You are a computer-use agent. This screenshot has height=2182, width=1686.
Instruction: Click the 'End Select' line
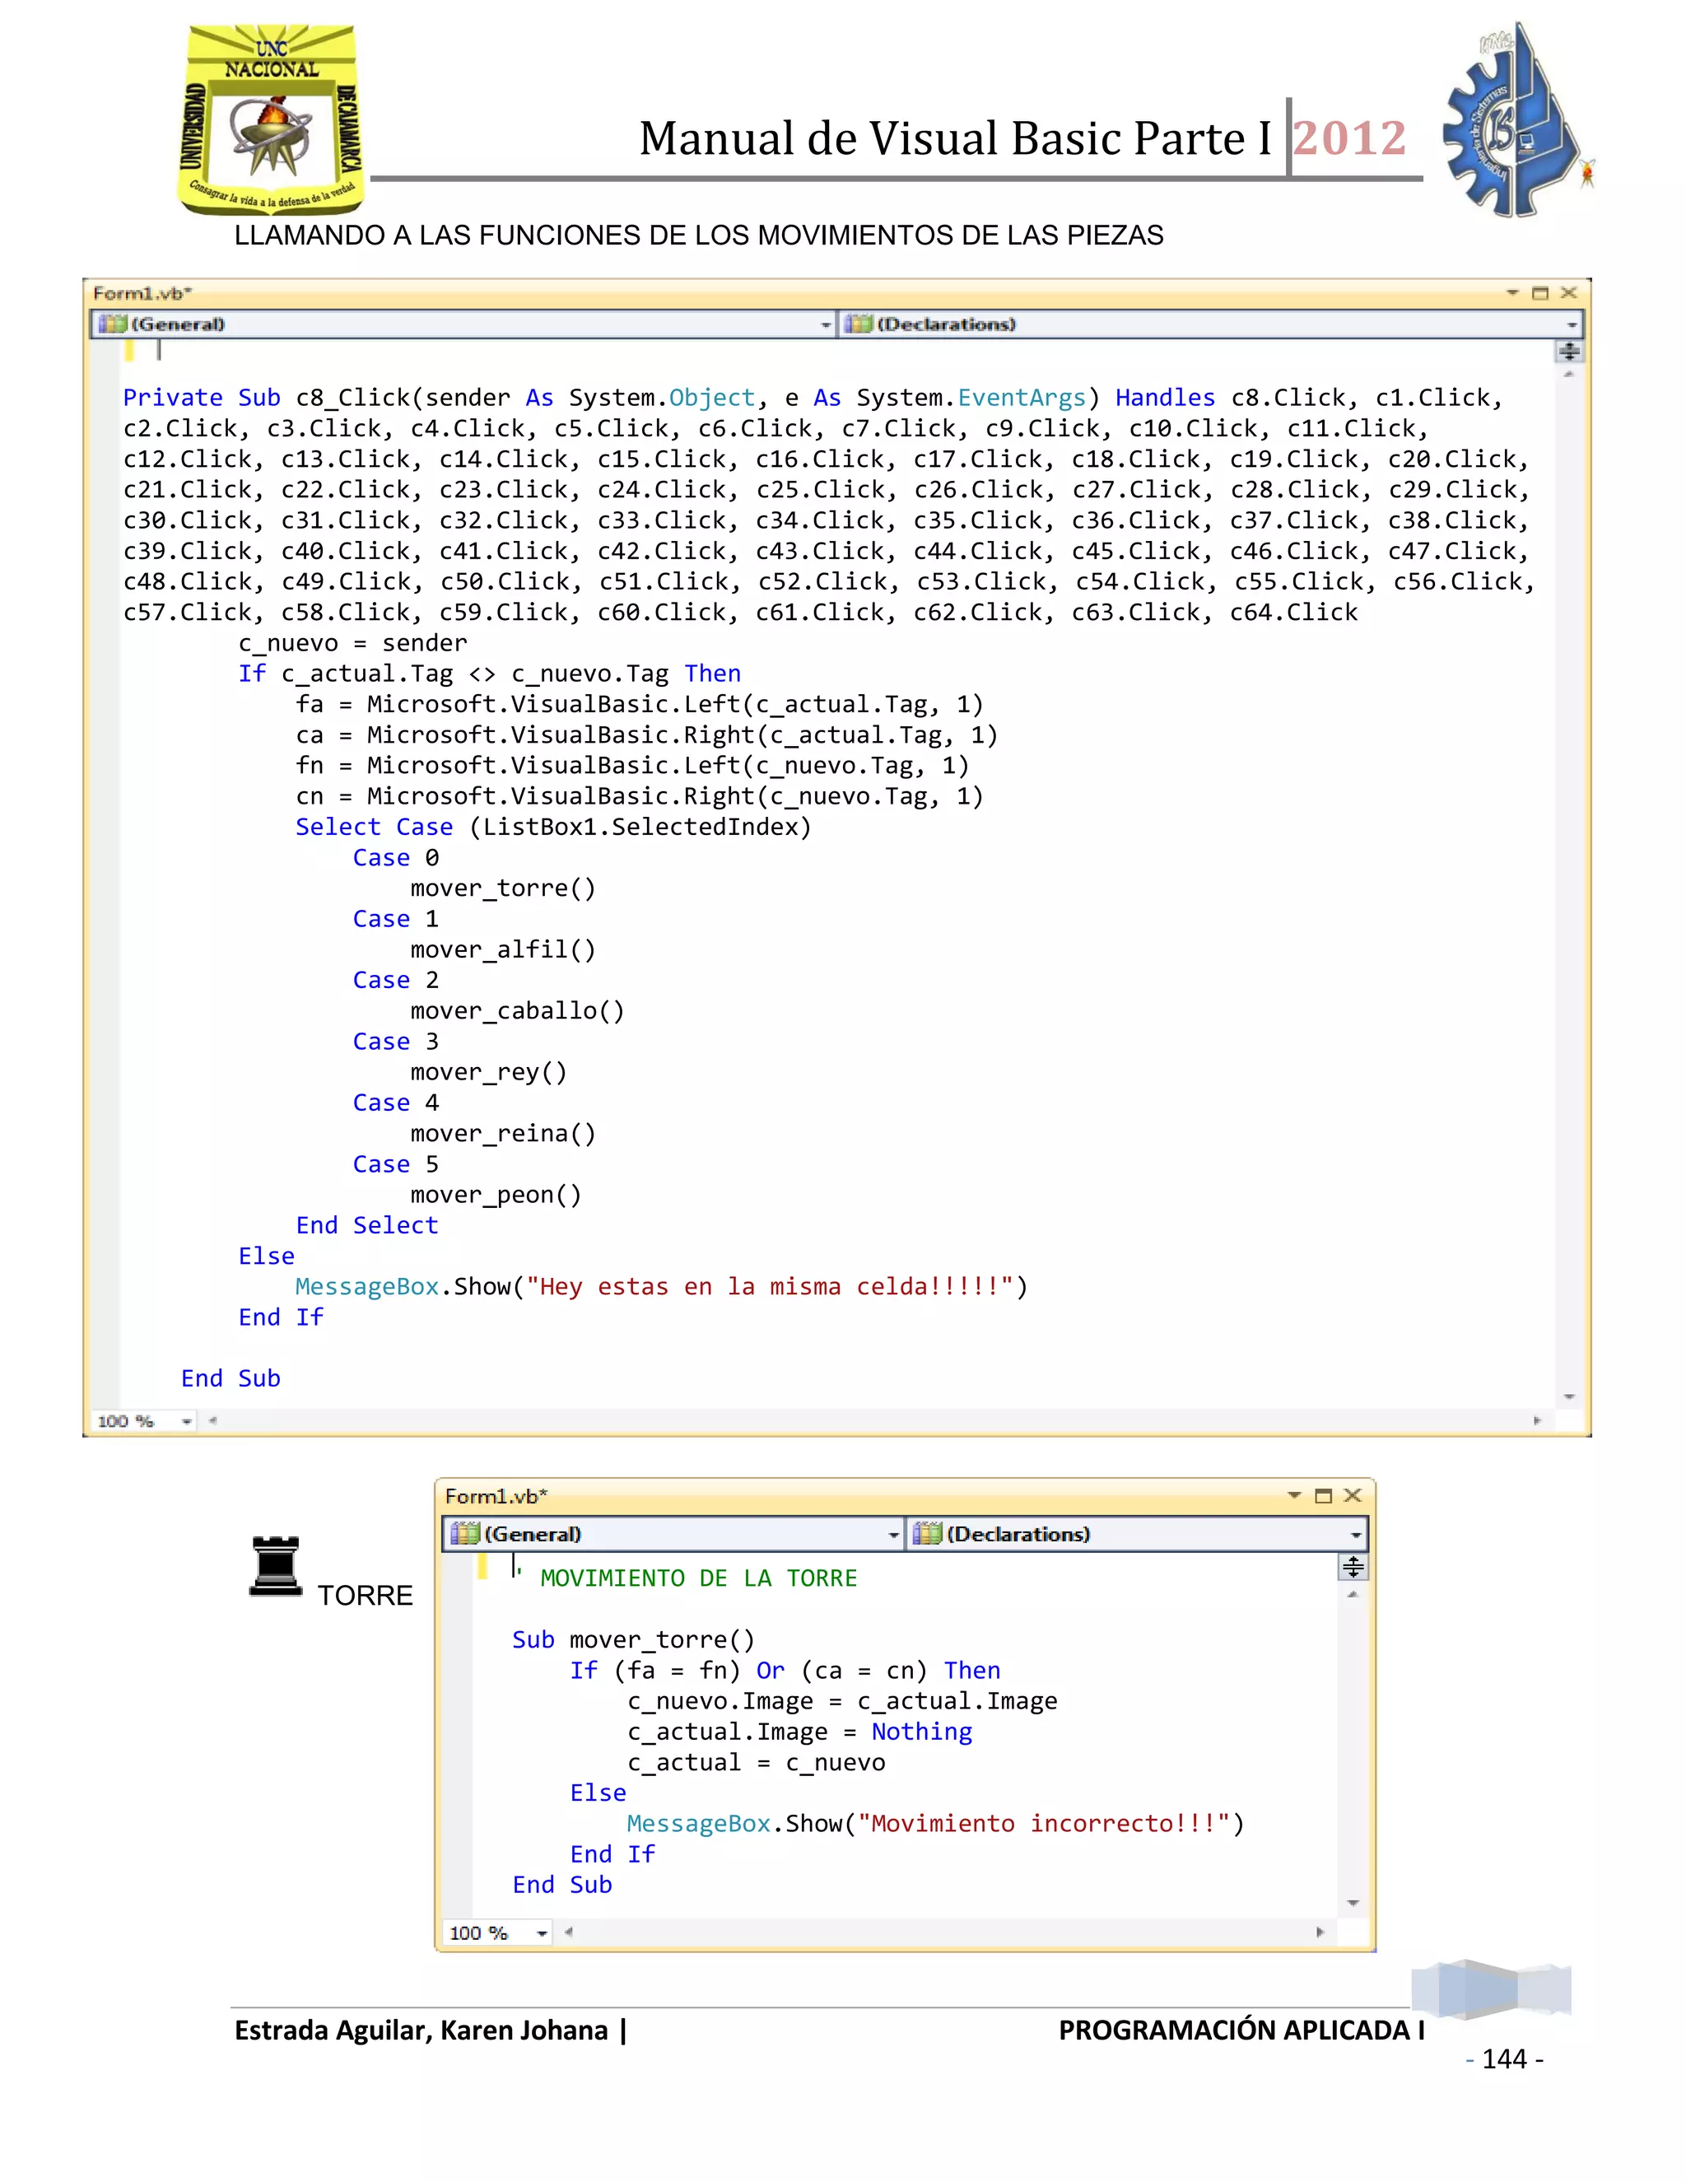pos(366,1225)
